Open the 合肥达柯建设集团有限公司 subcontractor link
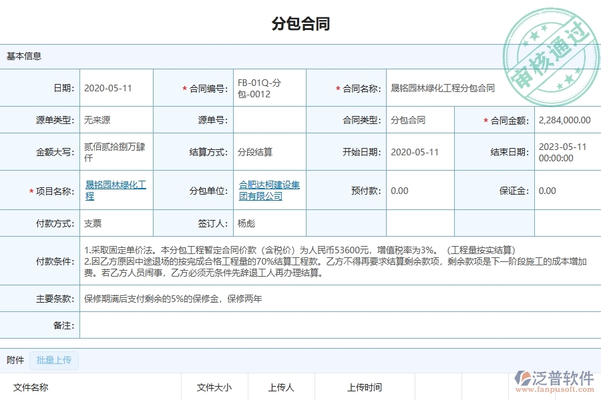 pos(268,190)
